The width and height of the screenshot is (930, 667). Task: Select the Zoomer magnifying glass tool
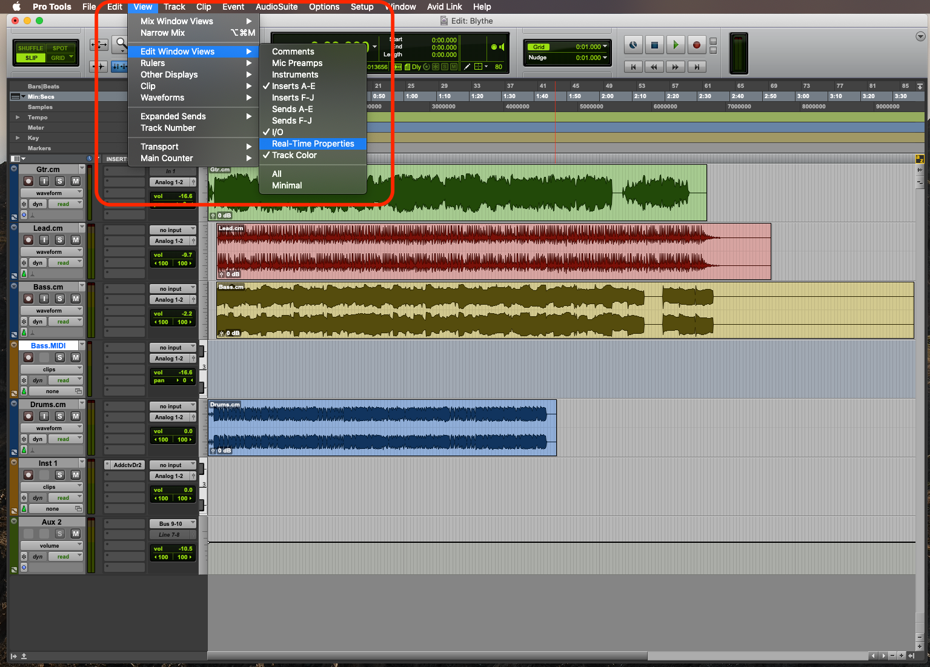click(121, 44)
